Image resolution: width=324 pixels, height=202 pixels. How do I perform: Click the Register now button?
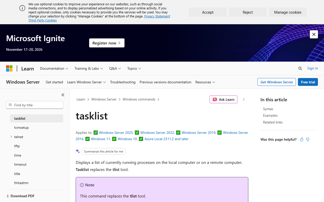point(107,43)
